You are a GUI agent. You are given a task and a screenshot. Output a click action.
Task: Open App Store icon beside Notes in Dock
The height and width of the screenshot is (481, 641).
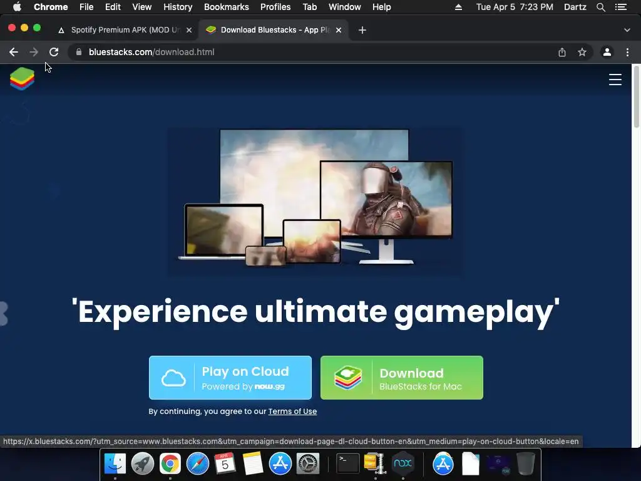click(x=280, y=463)
